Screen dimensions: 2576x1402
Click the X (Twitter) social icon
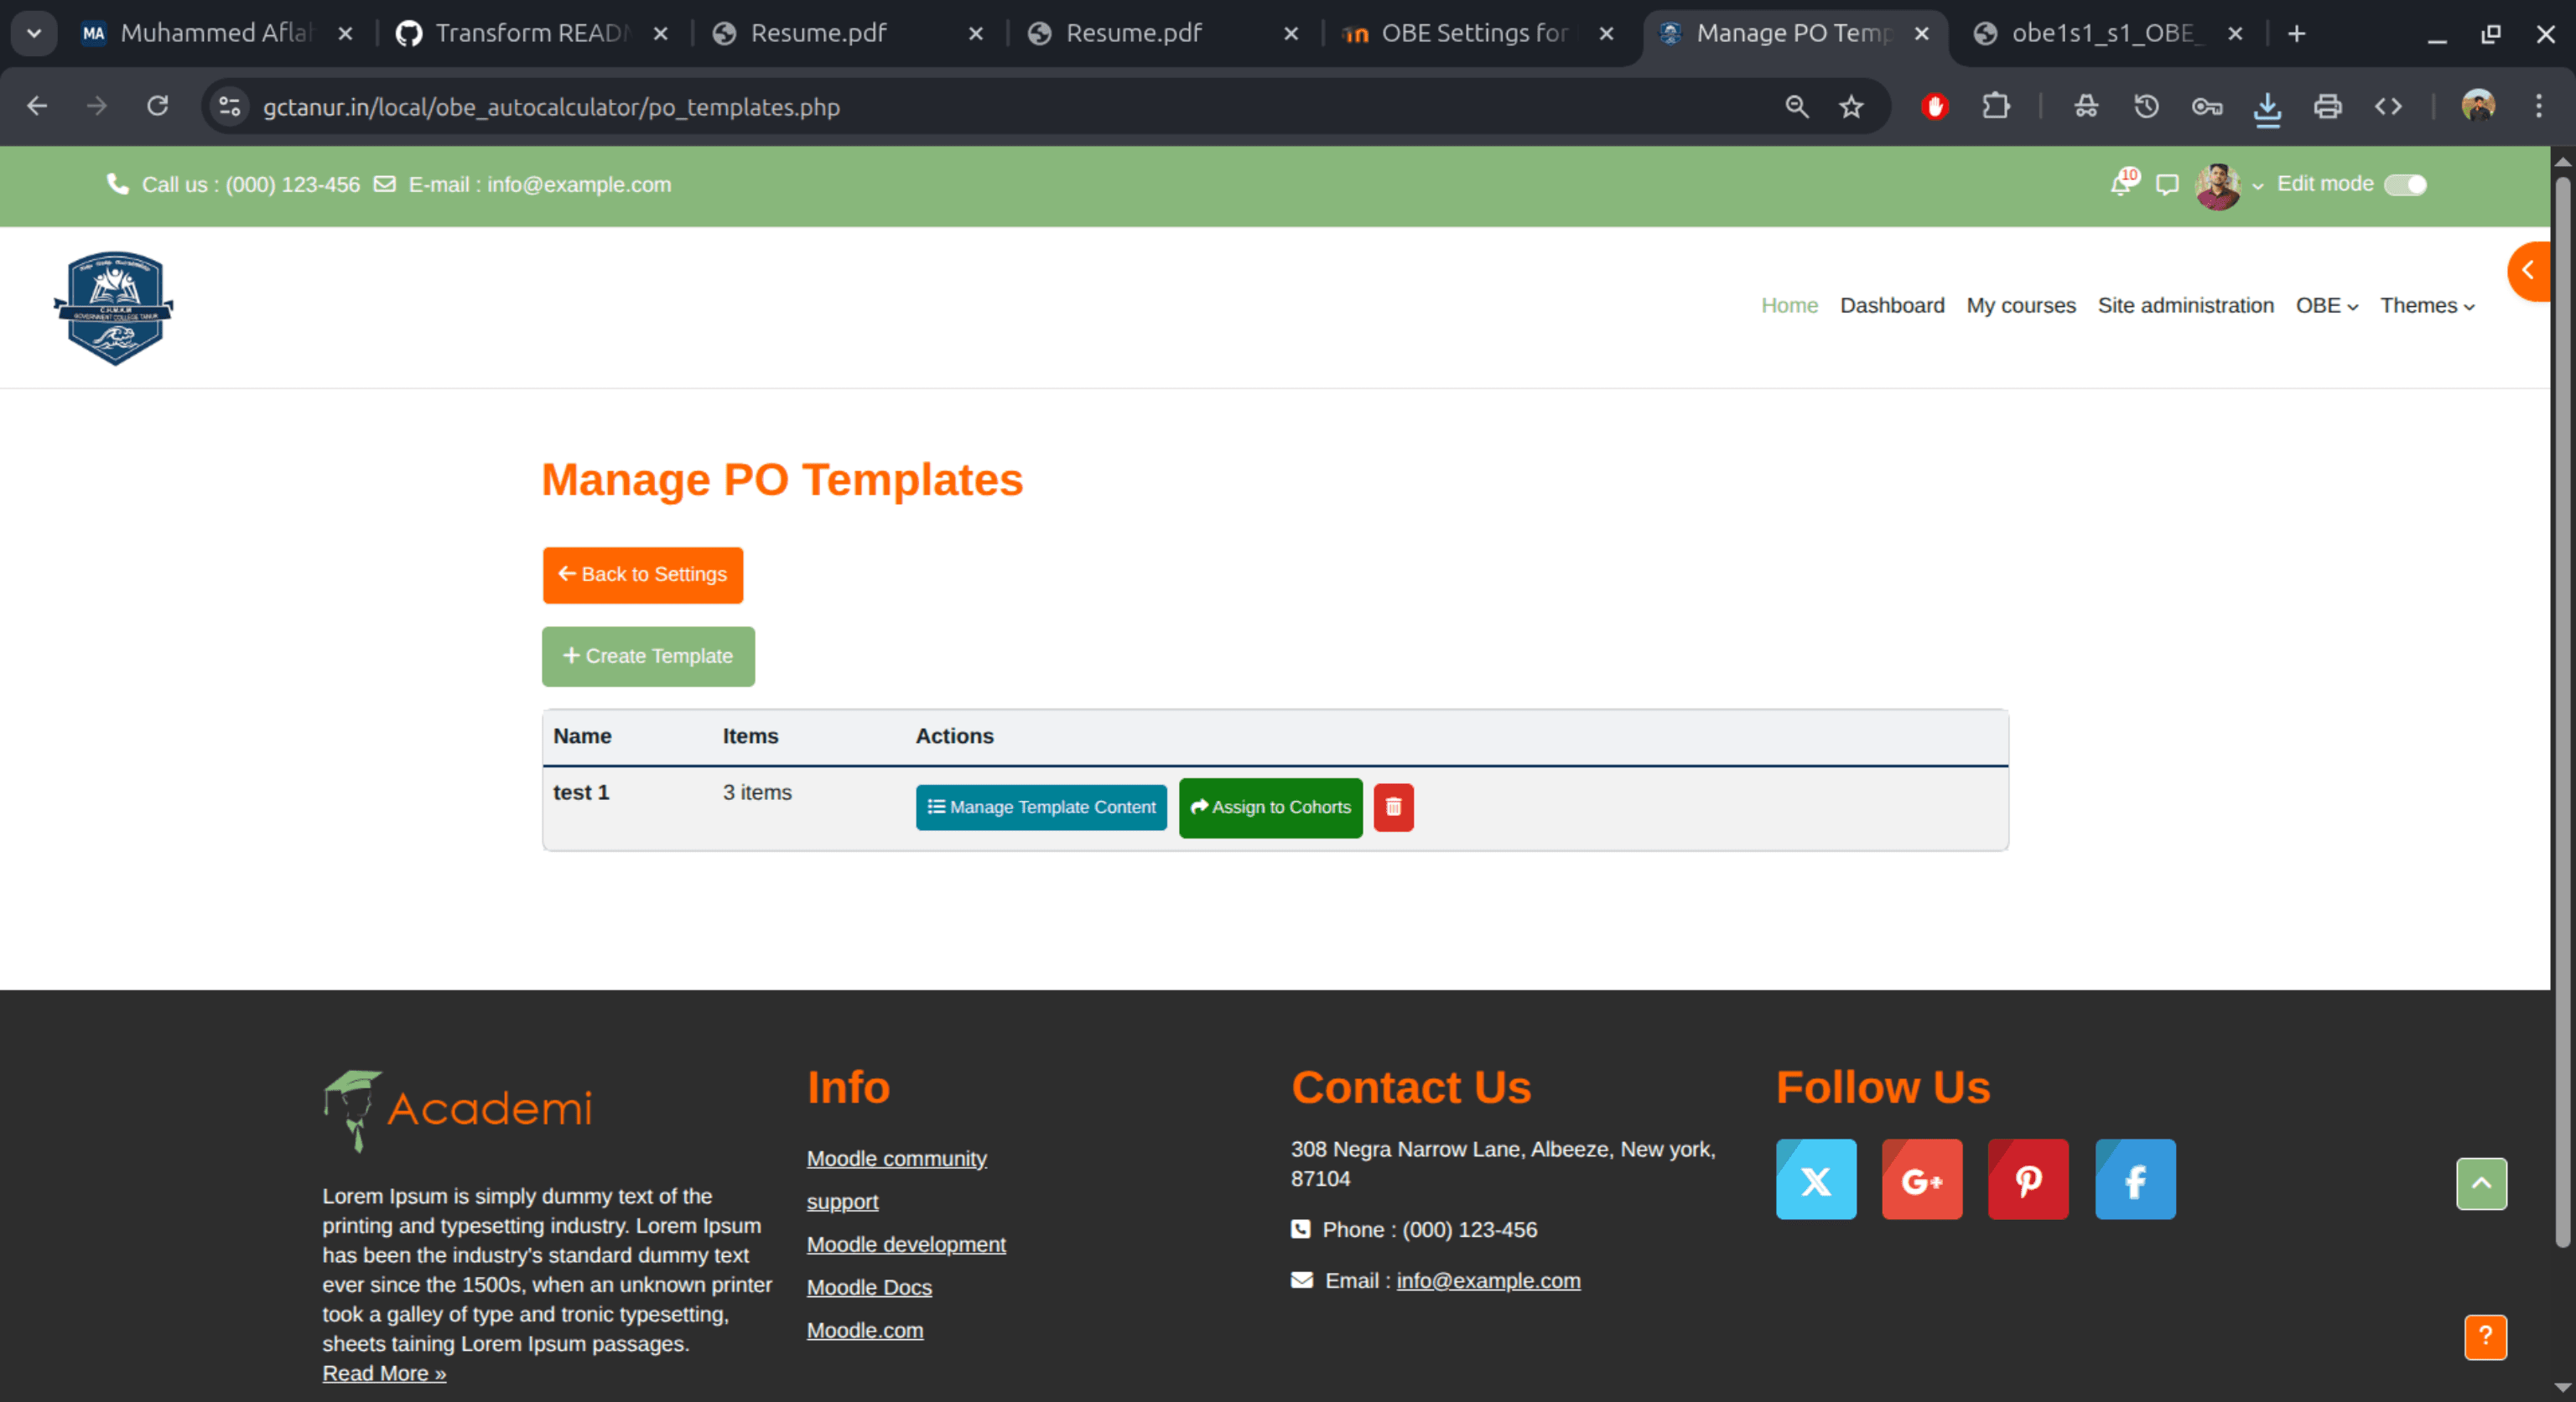click(x=1816, y=1180)
